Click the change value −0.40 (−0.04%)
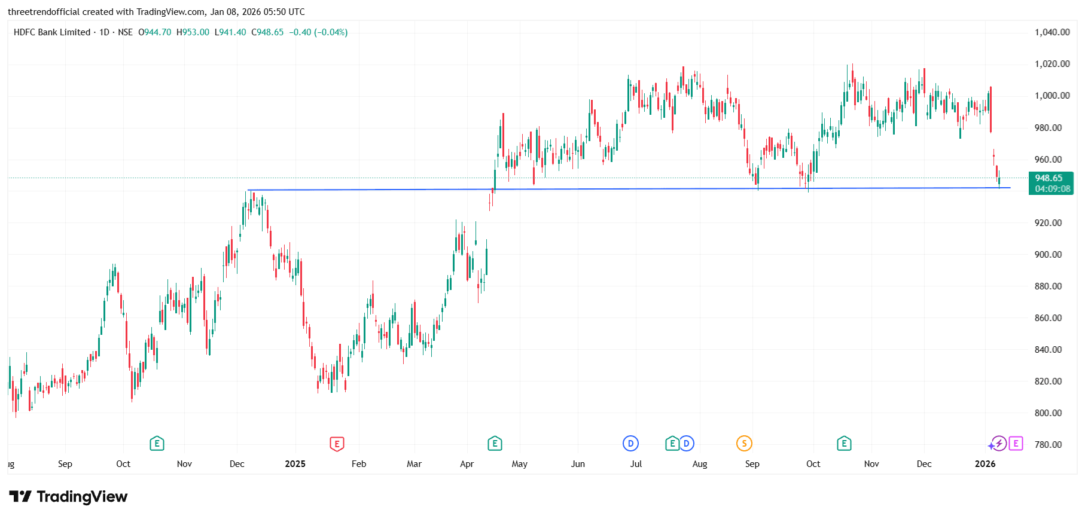 click(318, 32)
